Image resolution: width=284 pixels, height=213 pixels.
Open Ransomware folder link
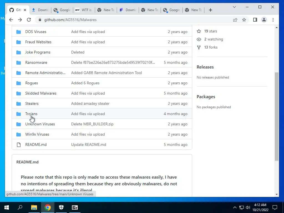[x=36, y=63]
